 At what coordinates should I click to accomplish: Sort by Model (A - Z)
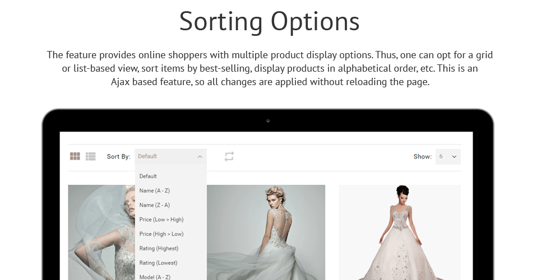(155, 277)
